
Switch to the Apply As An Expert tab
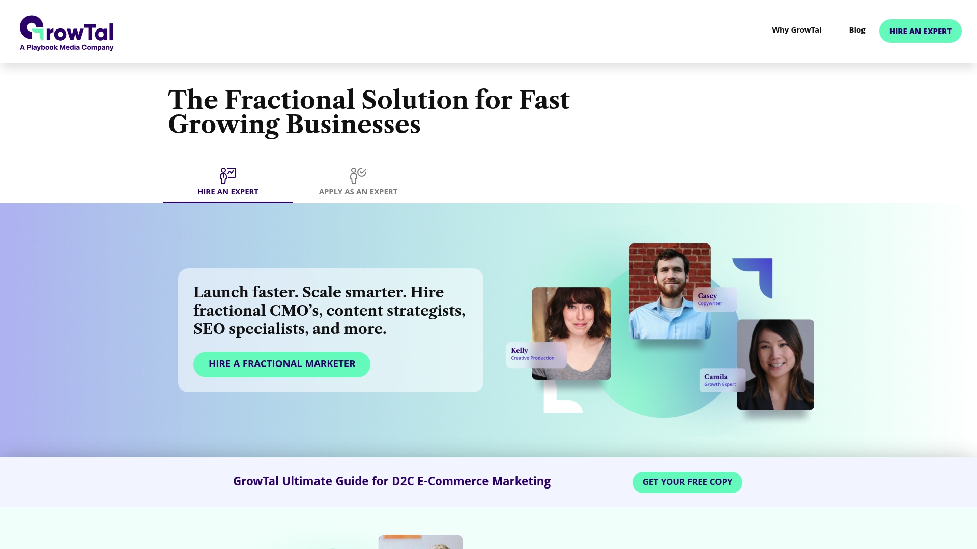point(358,183)
